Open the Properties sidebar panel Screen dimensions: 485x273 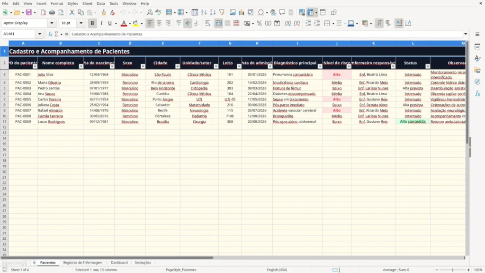[477, 47]
